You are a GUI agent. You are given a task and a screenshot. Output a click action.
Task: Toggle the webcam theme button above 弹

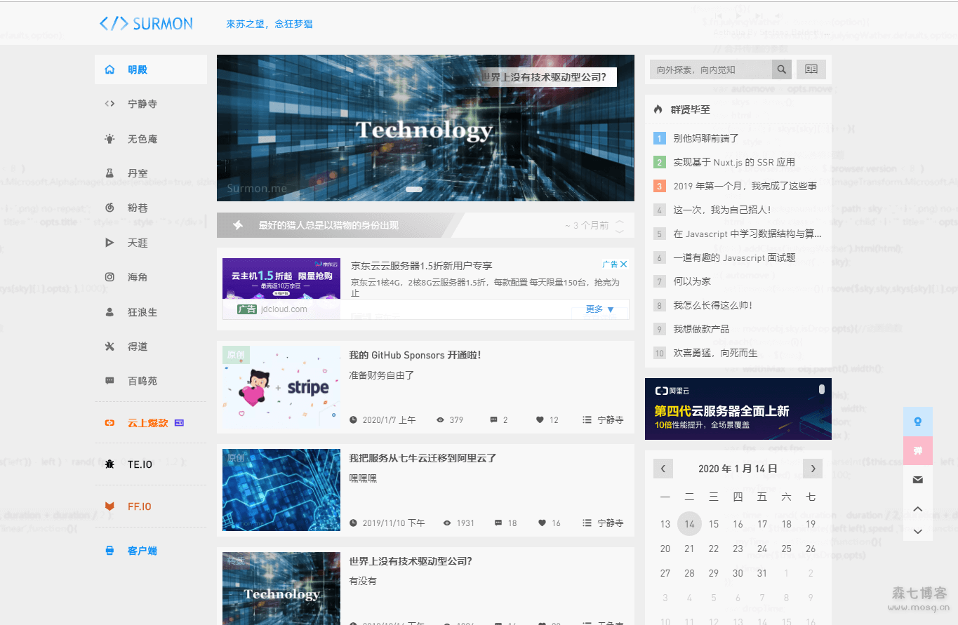point(917,421)
